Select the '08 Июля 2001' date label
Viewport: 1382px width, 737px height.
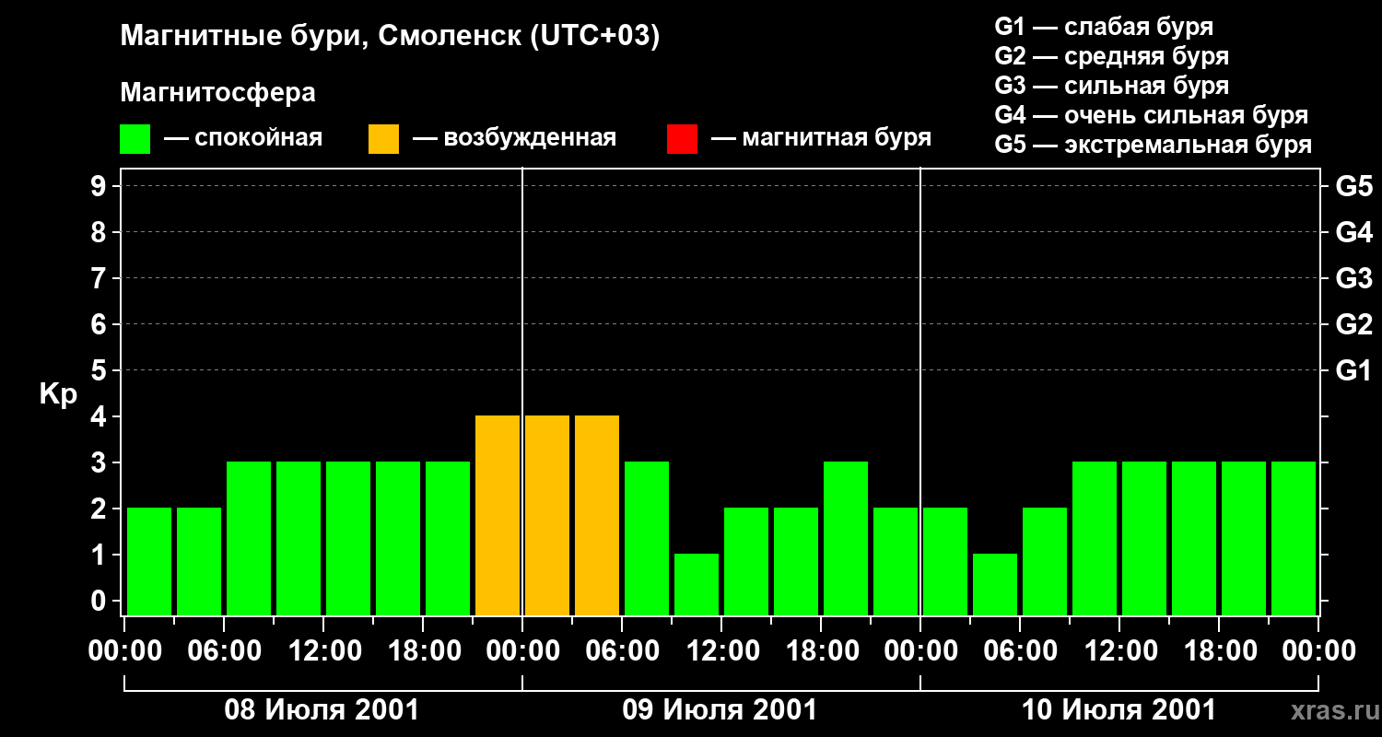pos(322,710)
